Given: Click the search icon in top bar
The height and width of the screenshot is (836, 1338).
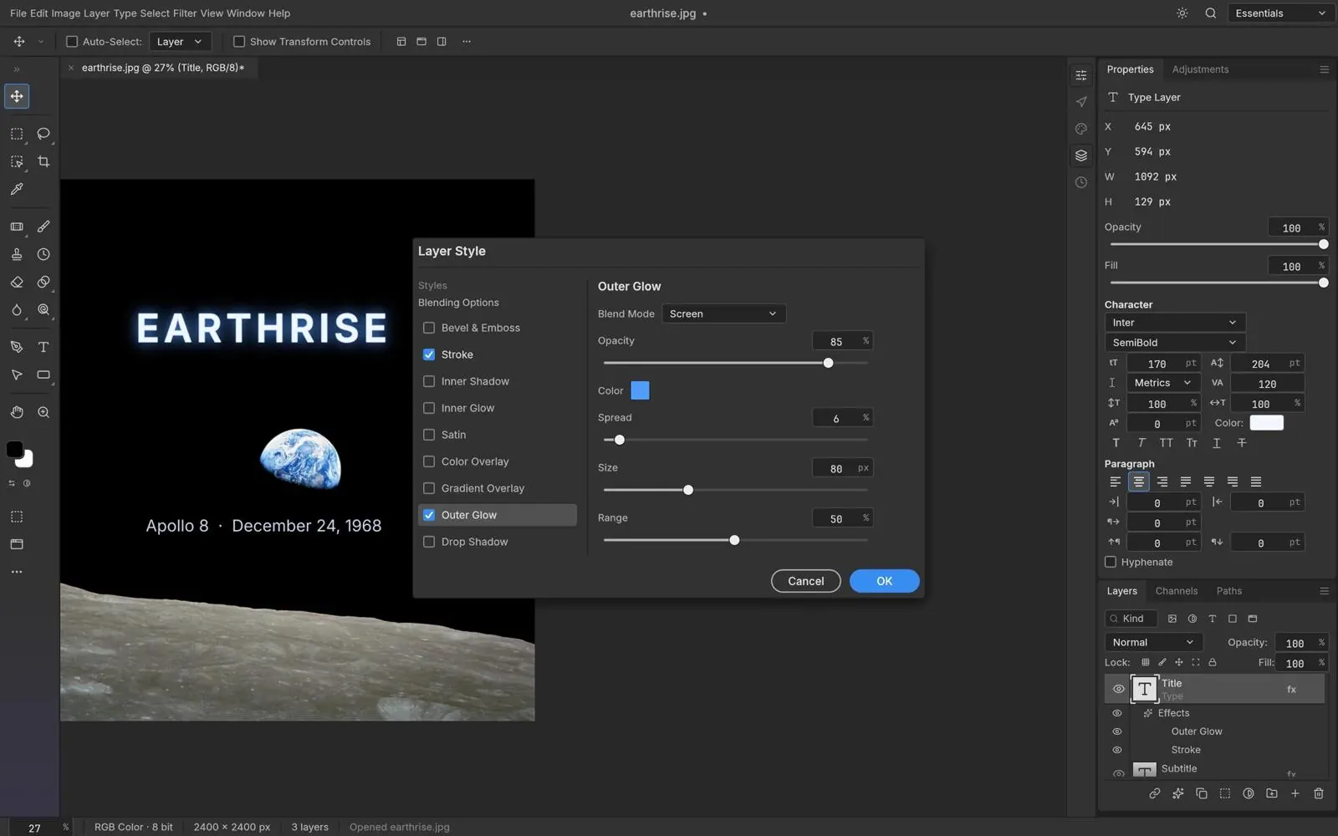Looking at the screenshot, I should (1210, 13).
